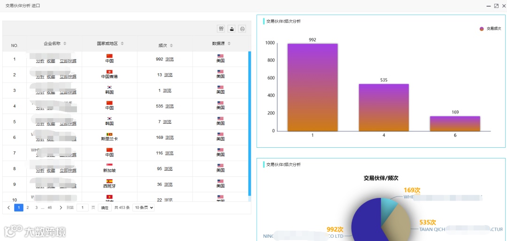Click the 新加坡 country cell
Screen dimensions: 507x241
tap(109, 169)
